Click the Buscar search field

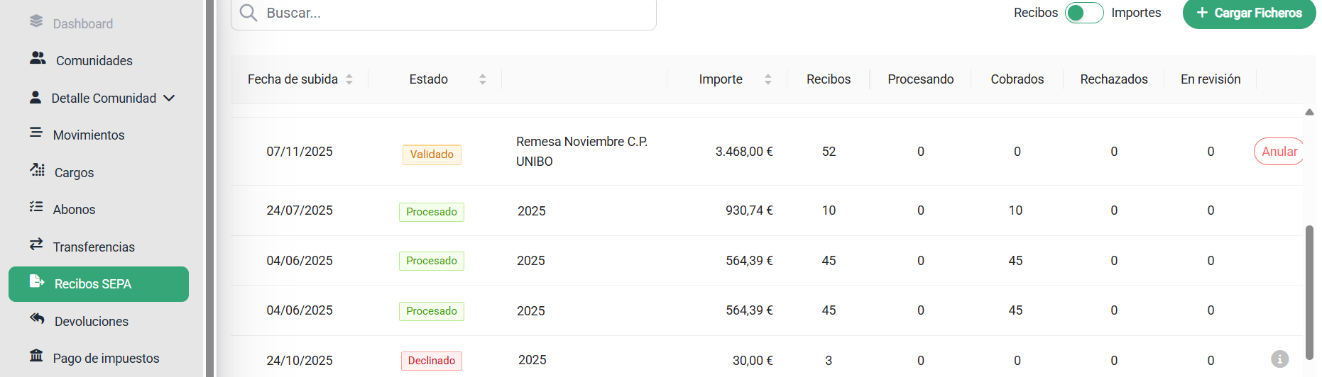tap(454, 13)
